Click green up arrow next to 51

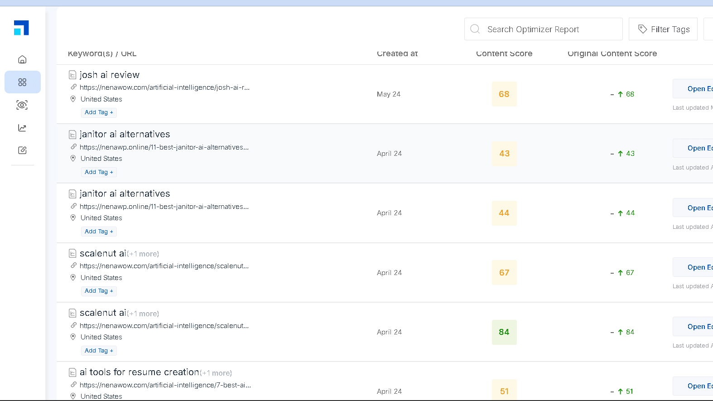coord(620,391)
